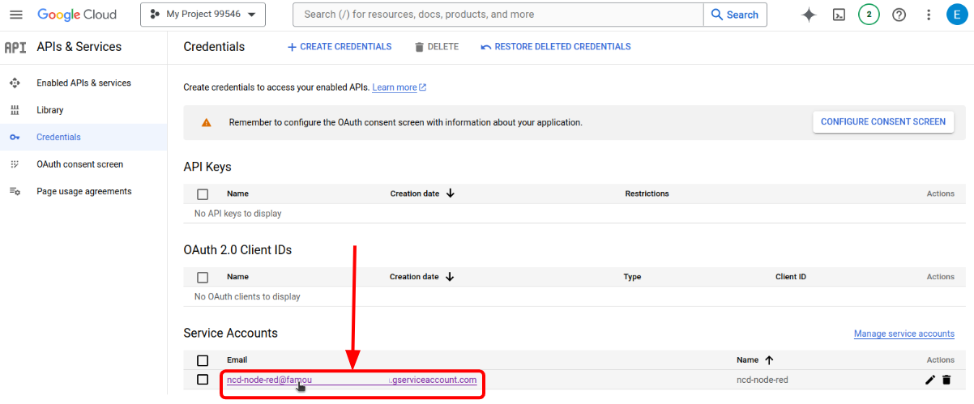
Task: Activate Cloud Shell terminal icon
Action: [x=839, y=15]
